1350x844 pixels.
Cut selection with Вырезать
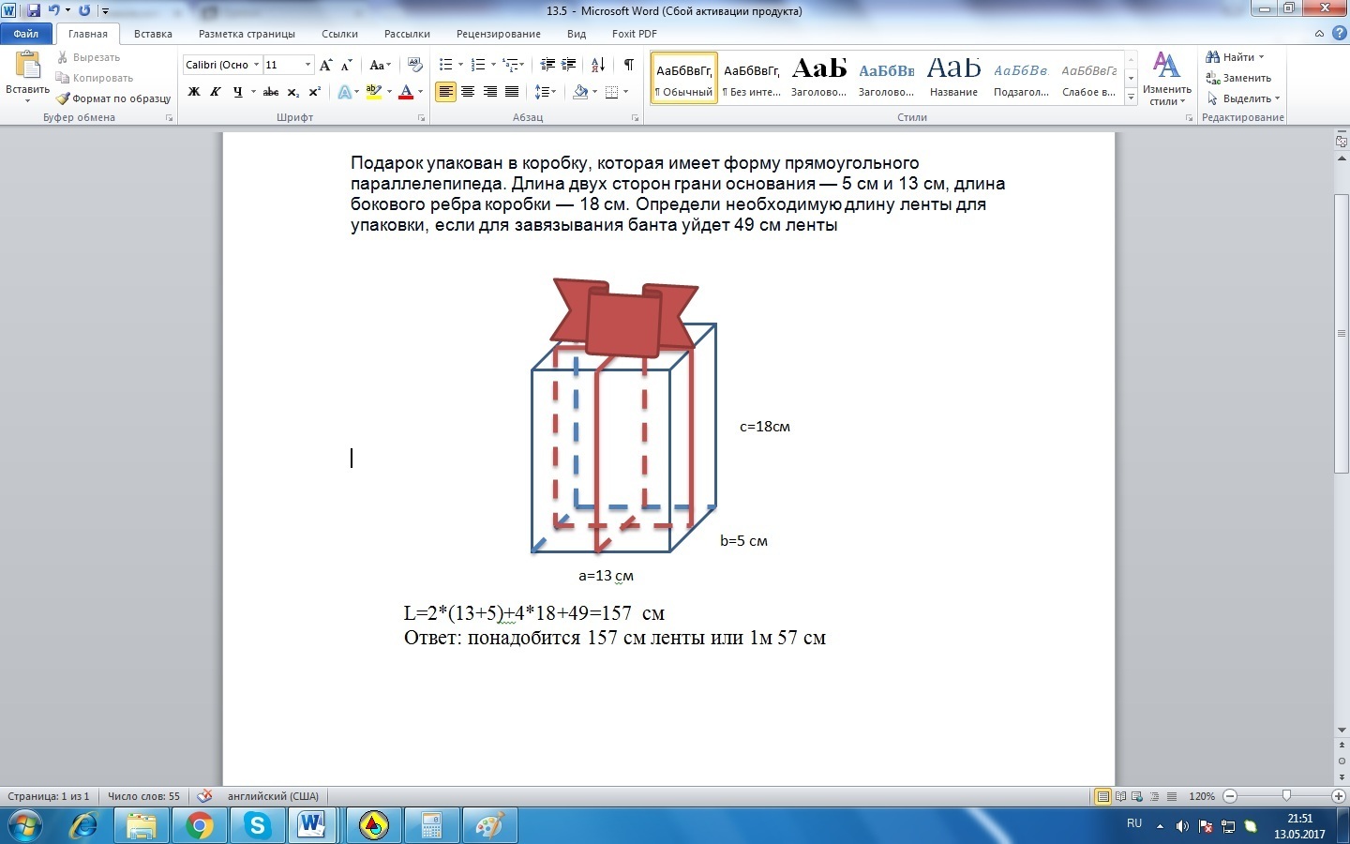[x=88, y=57]
